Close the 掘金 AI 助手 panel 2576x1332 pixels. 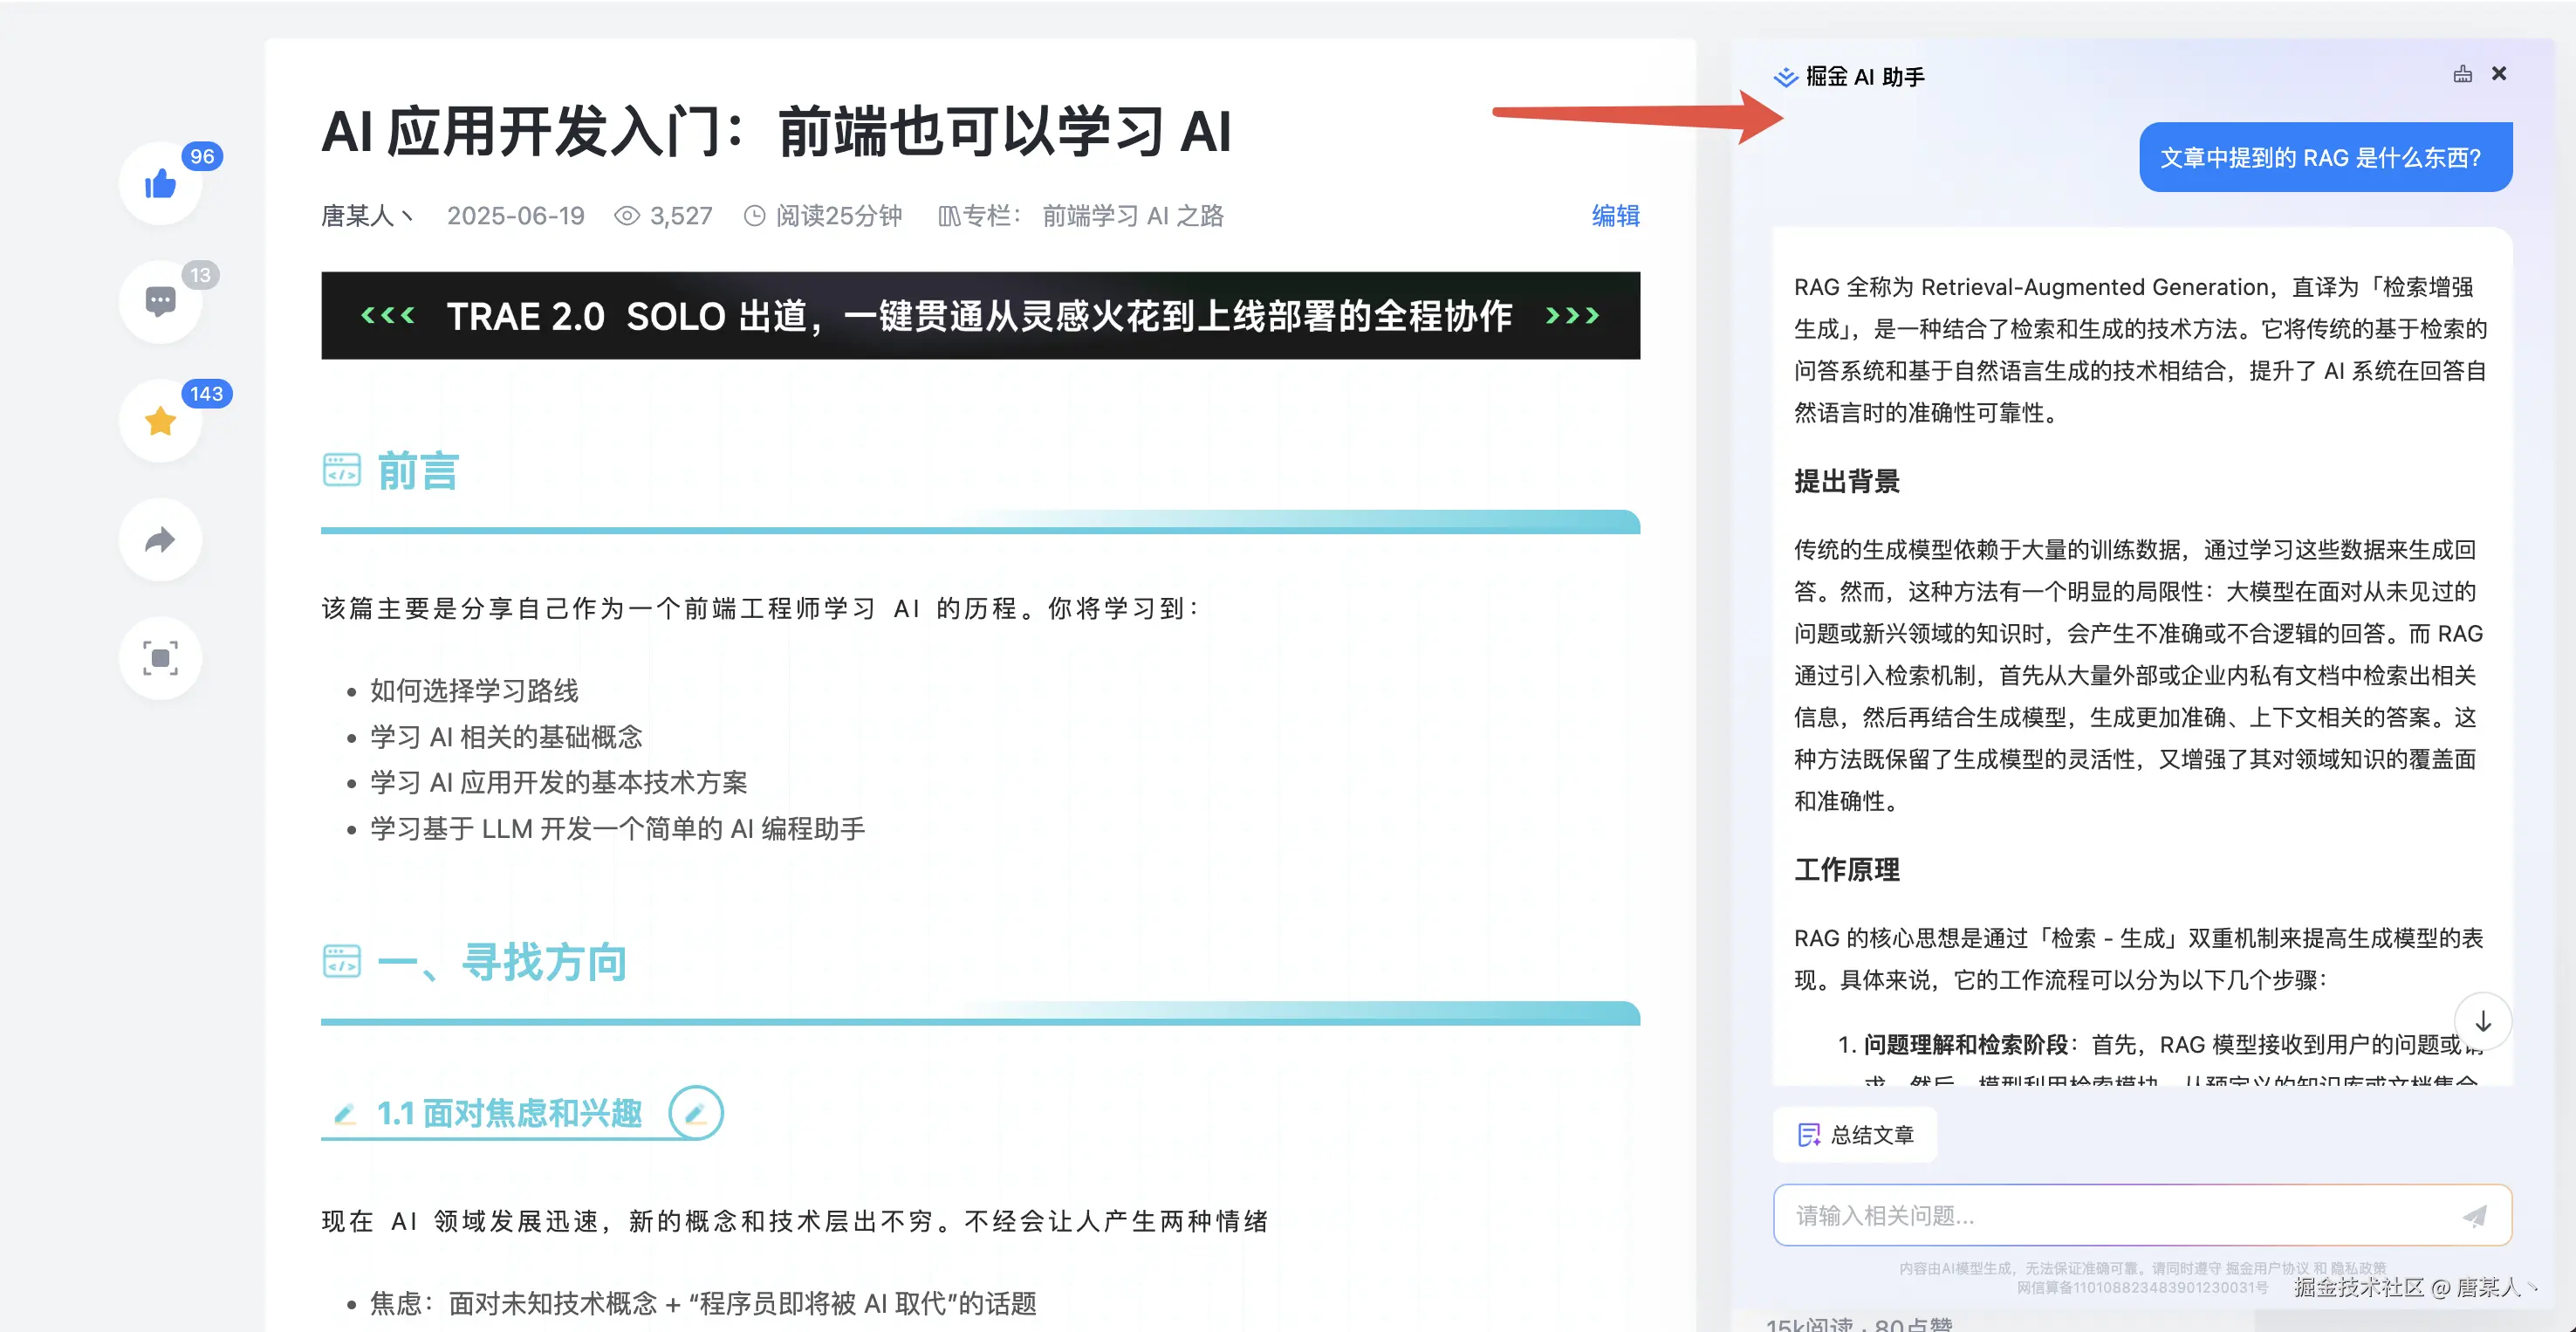2499,74
